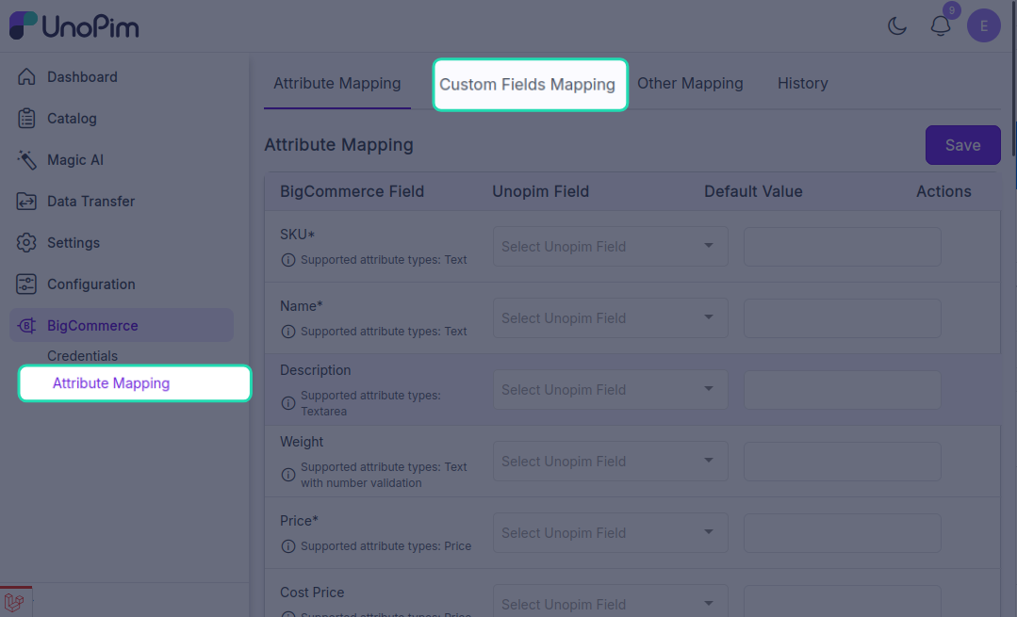Click the Actions column header

tap(943, 191)
